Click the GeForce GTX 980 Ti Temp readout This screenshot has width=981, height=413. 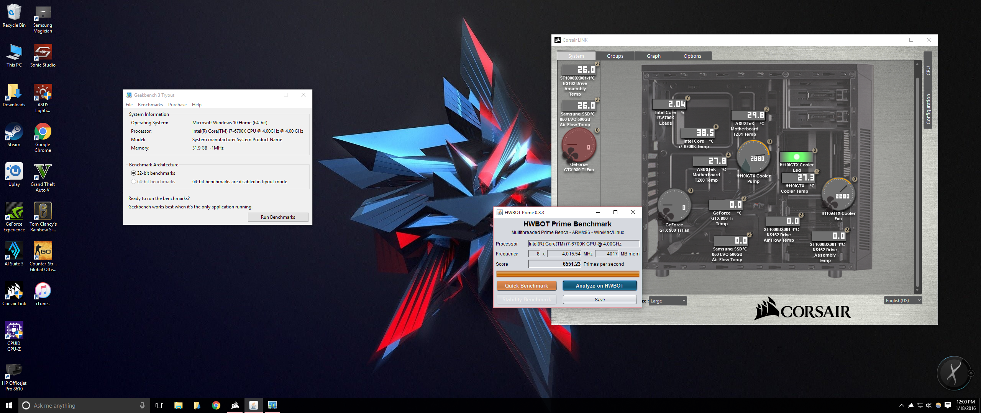(725, 205)
